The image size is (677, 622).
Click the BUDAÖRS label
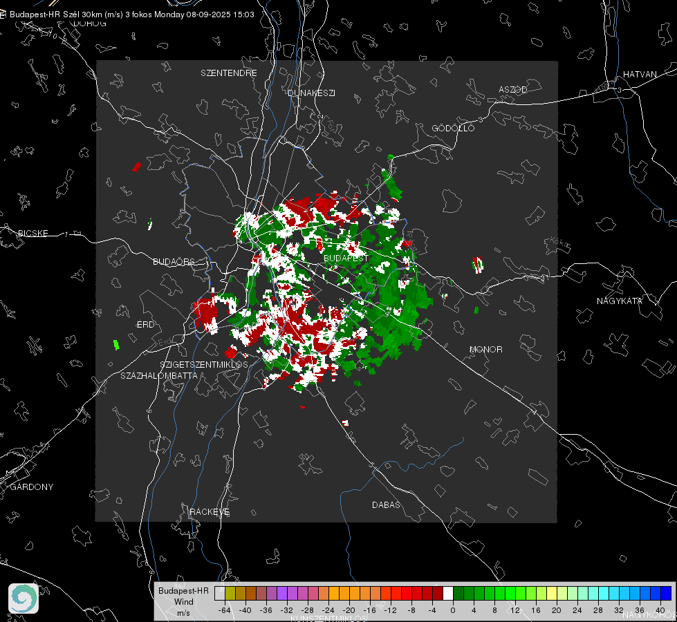(x=174, y=261)
